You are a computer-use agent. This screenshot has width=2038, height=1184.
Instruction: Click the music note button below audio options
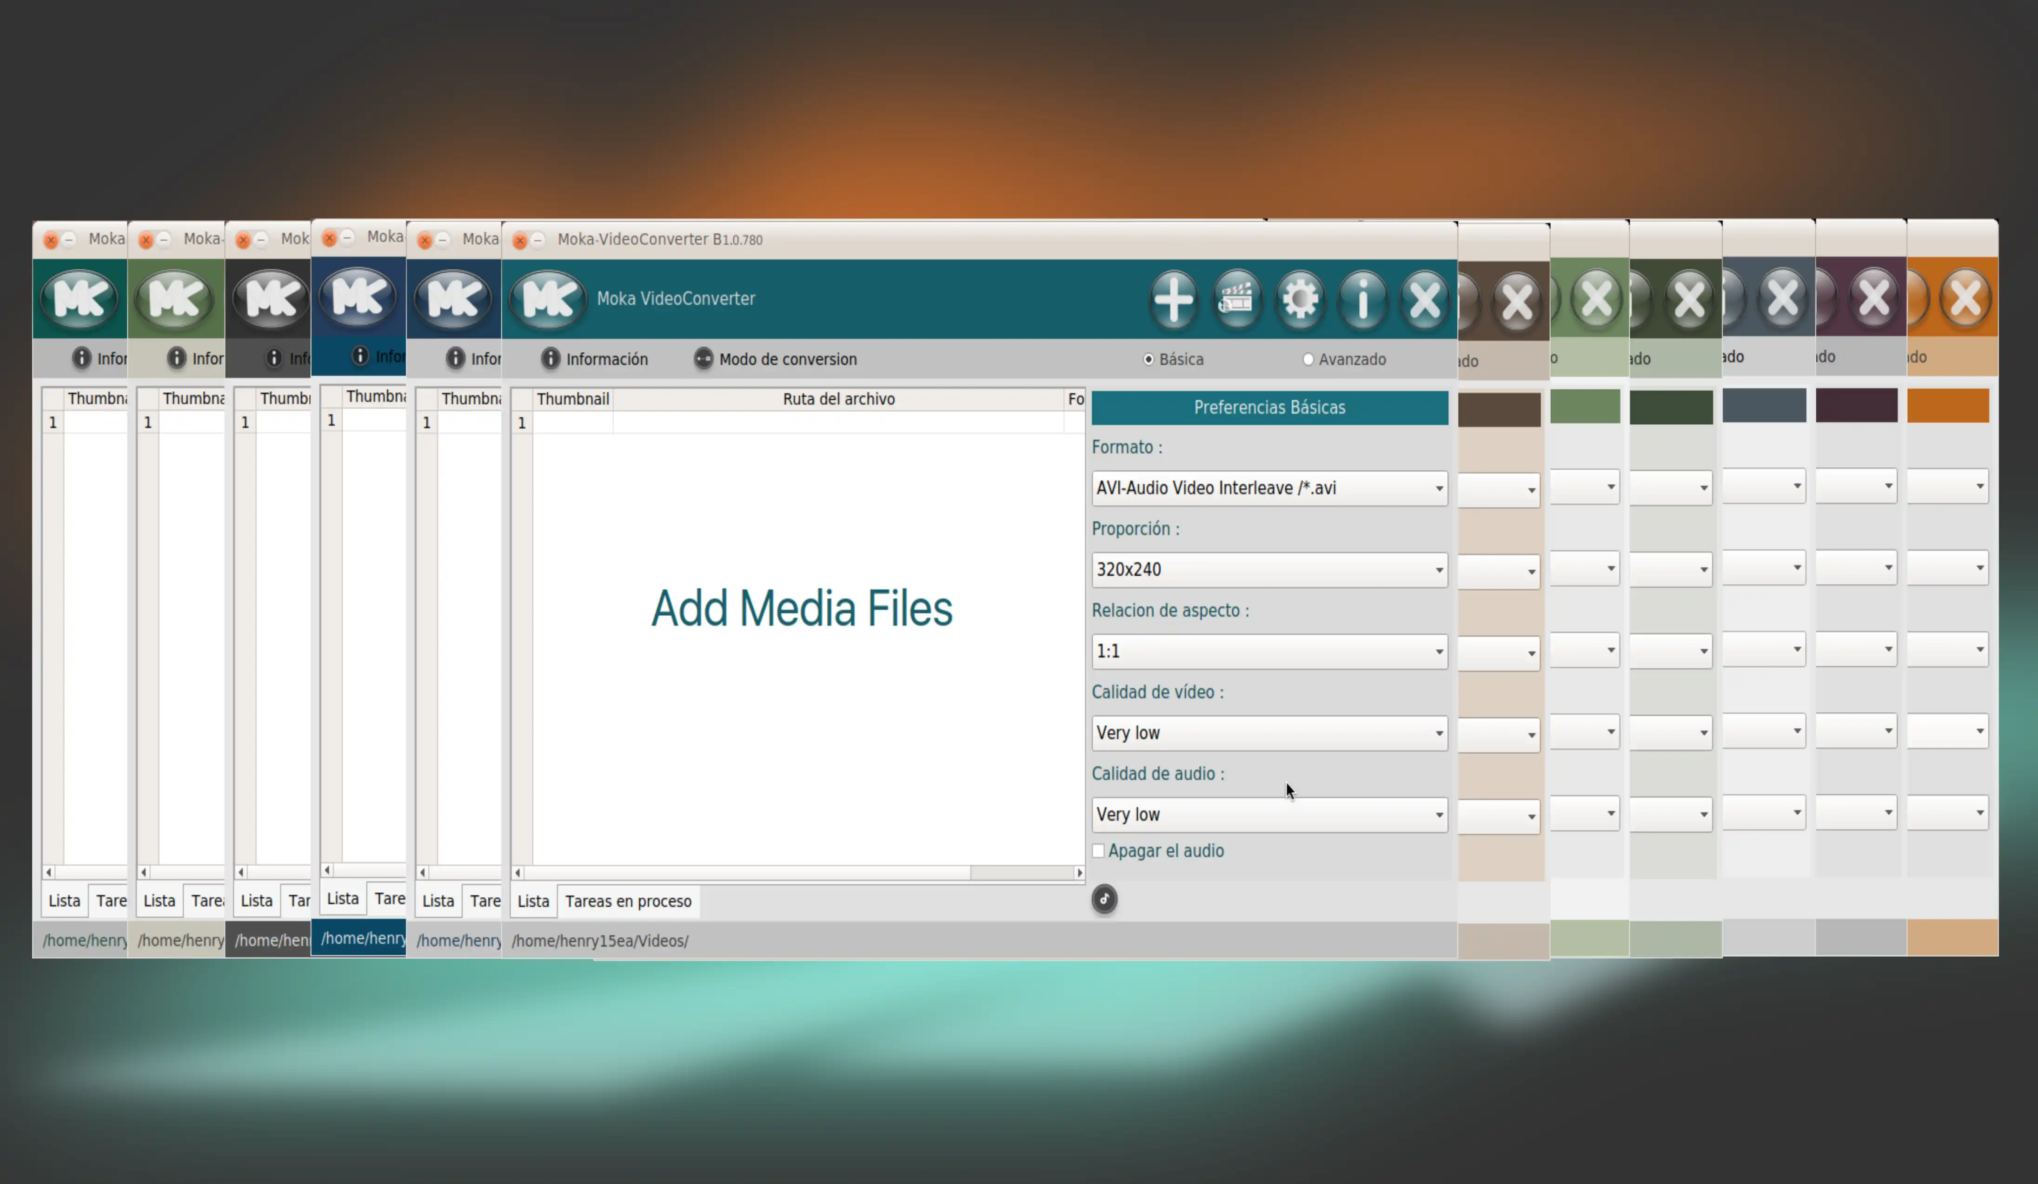1104,899
